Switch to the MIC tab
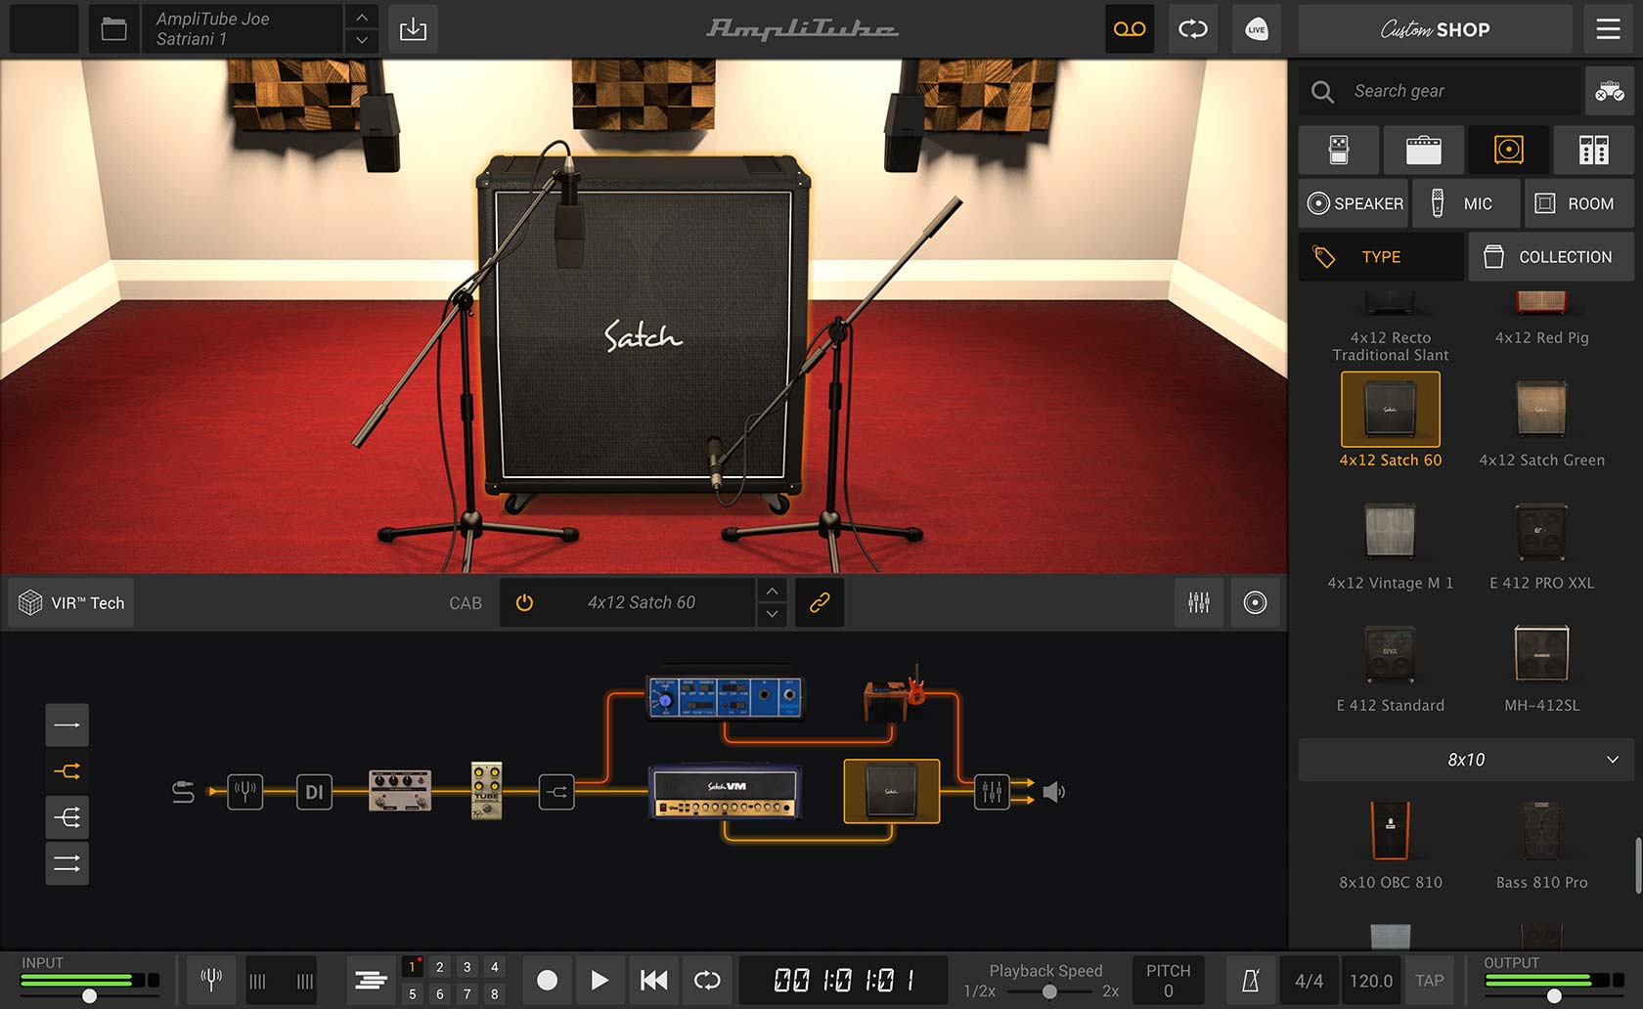The height and width of the screenshot is (1009, 1643). click(x=1467, y=203)
